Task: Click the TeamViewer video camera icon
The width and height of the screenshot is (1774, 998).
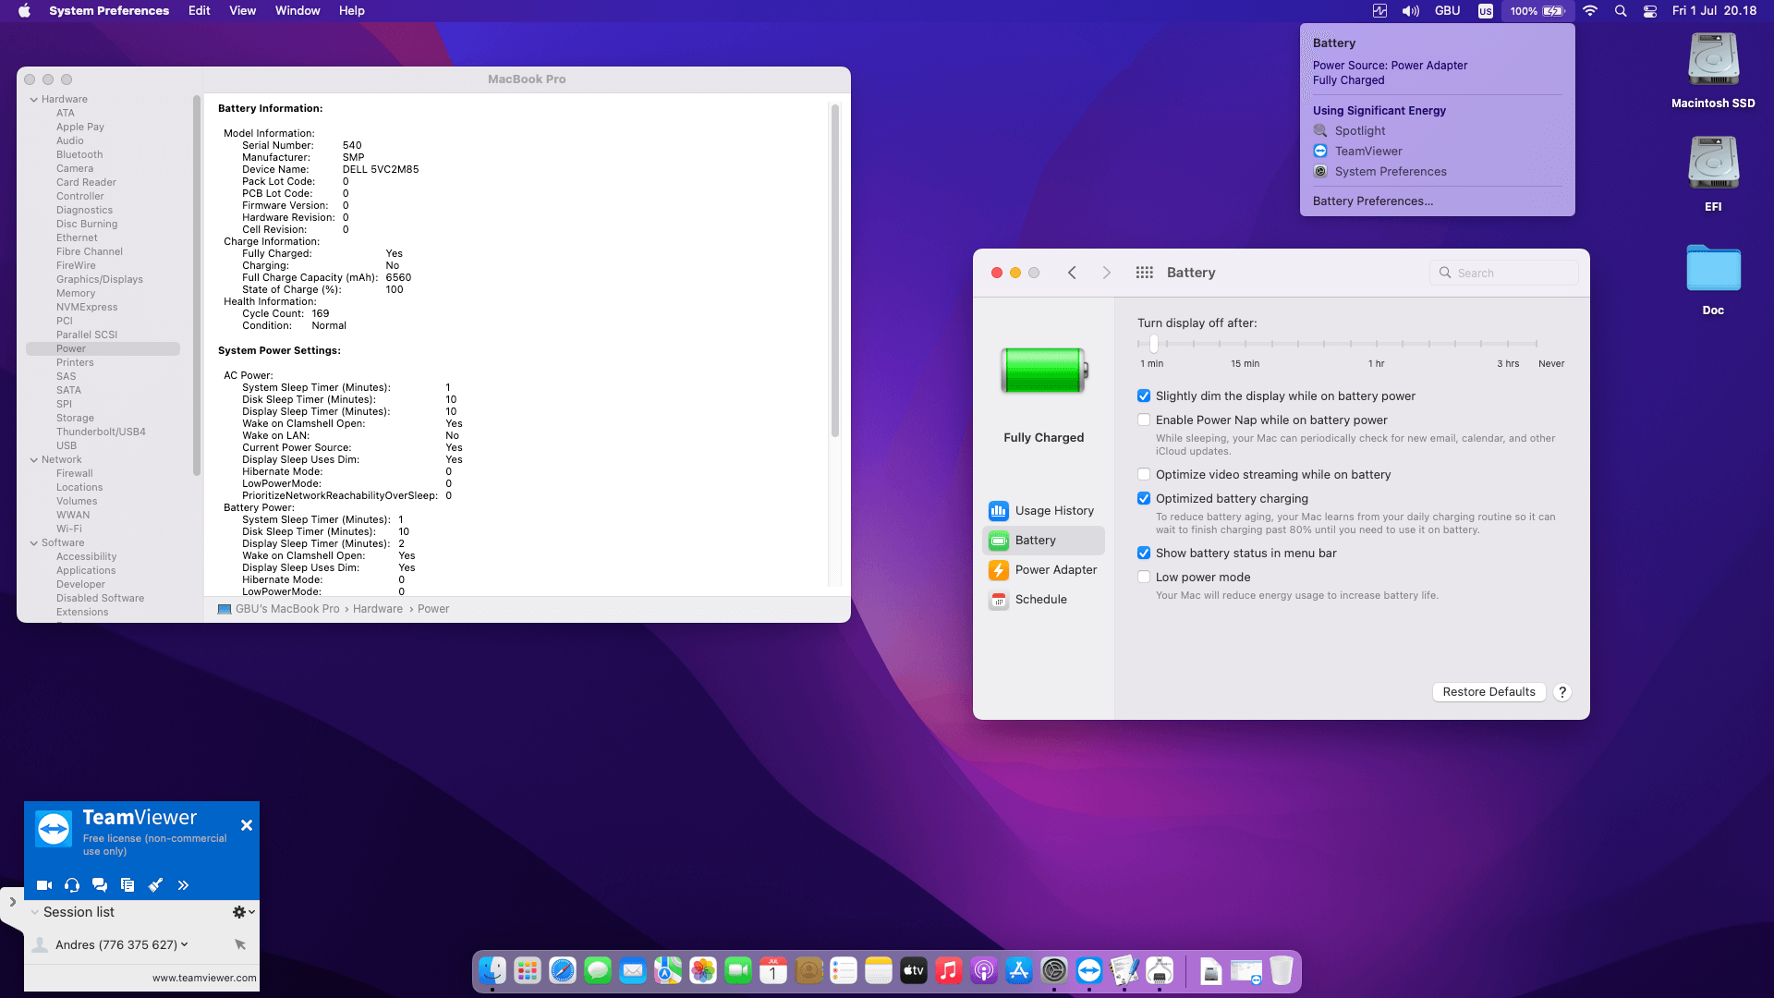Action: [43, 885]
